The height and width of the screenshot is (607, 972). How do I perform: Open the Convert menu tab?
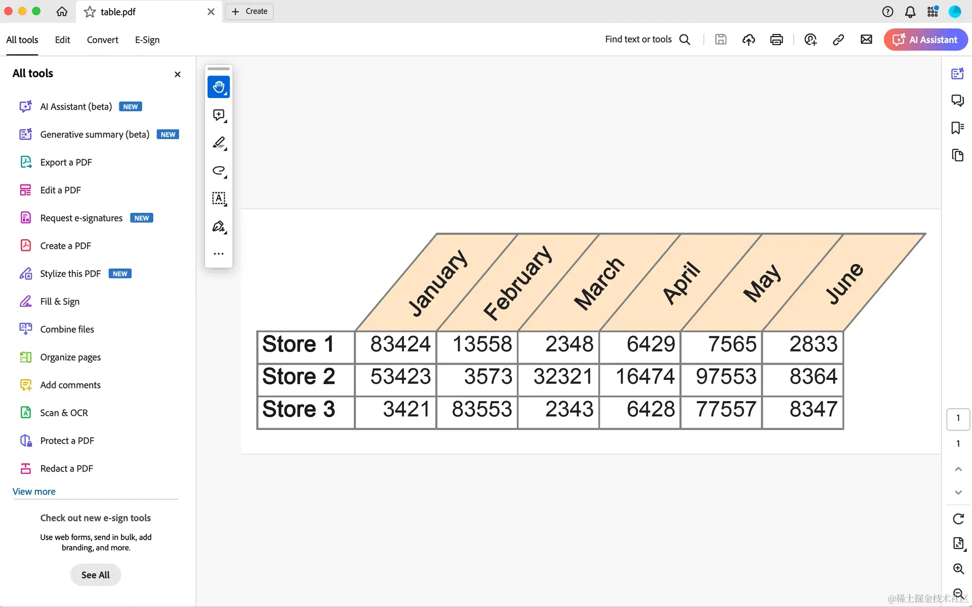[x=102, y=40]
